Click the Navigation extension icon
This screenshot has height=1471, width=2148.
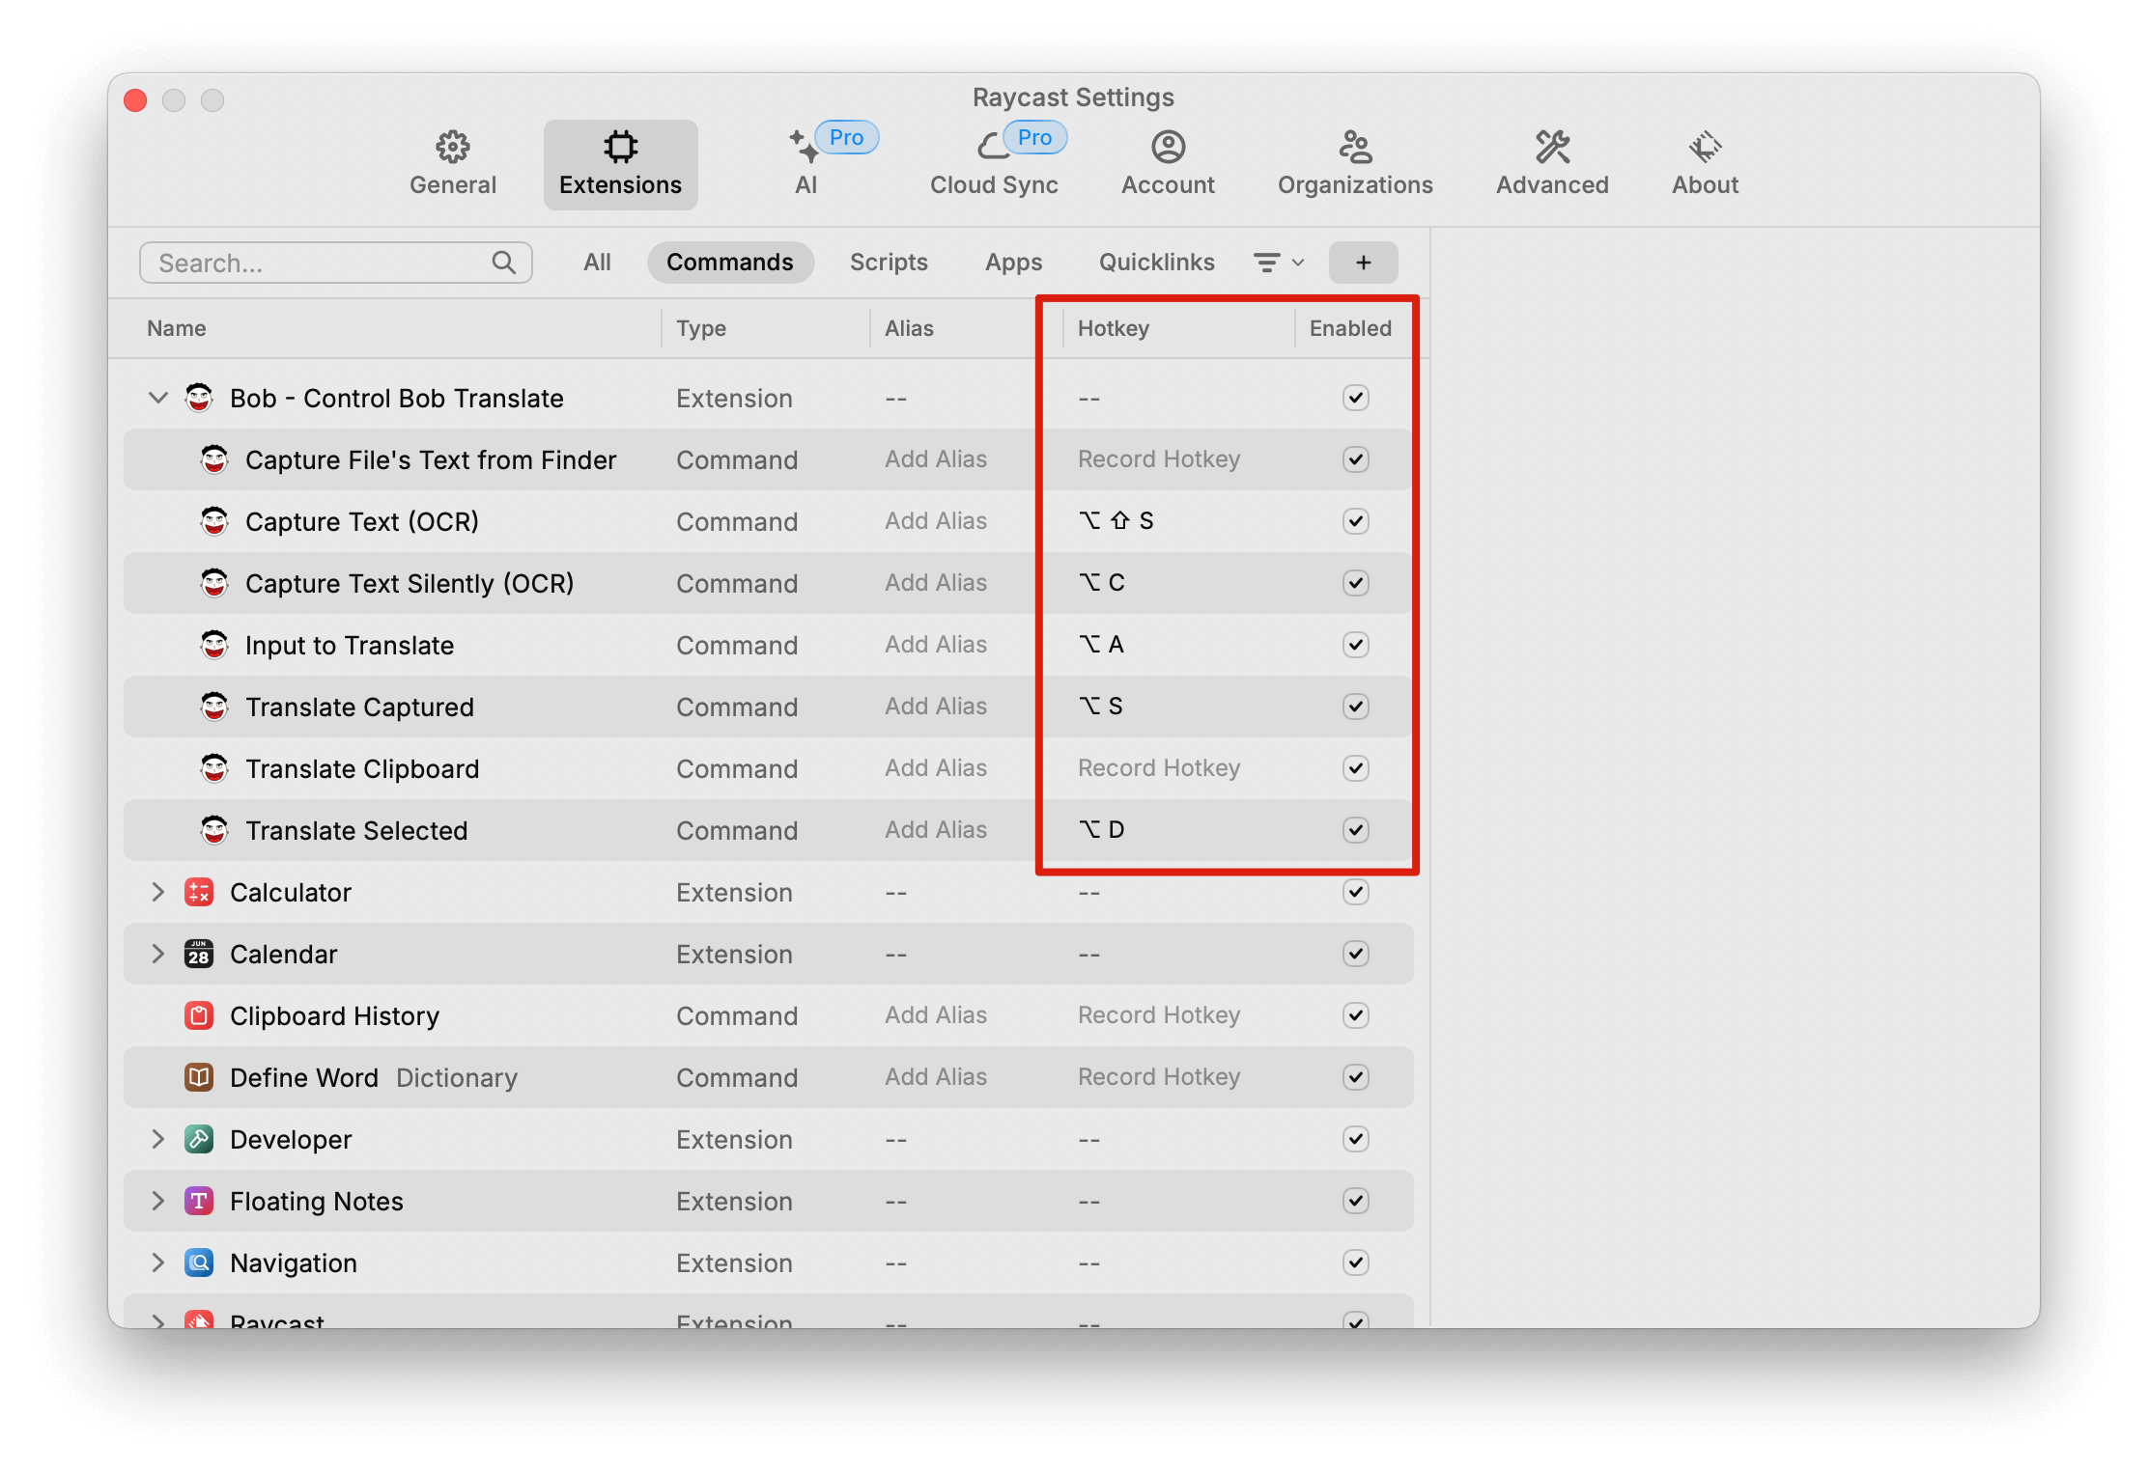pos(199,1263)
